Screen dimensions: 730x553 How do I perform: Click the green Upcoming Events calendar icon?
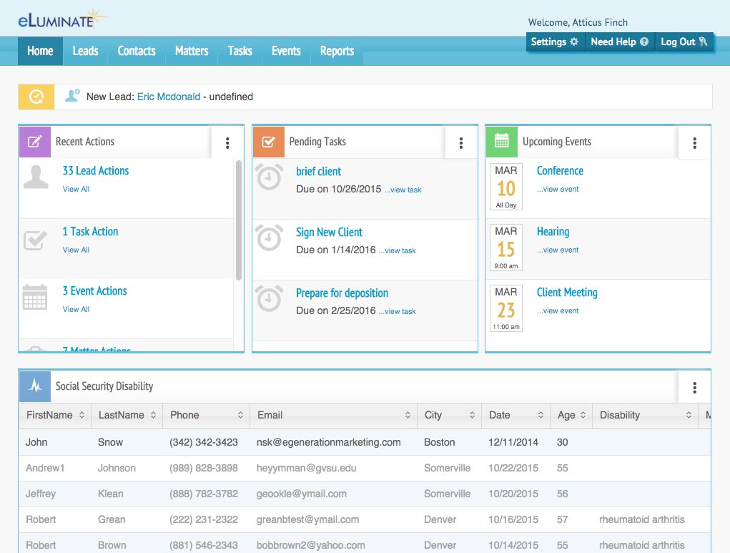coord(501,142)
